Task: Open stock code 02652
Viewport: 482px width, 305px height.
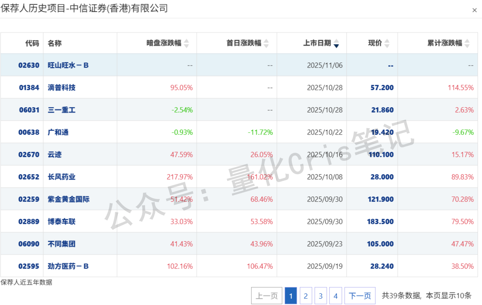Action: click(29, 177)
